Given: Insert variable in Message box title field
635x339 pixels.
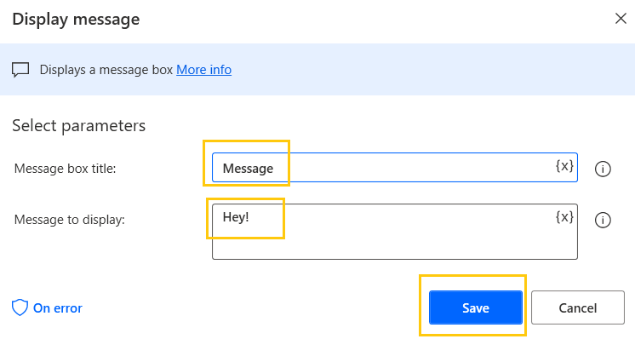Looking at the screenshot, I should click(564, 165).
